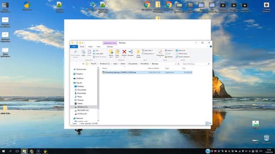The width and height of the screenshot is (275, 154).
Task: Sort by the Type column header
Action: click(167, 68)
